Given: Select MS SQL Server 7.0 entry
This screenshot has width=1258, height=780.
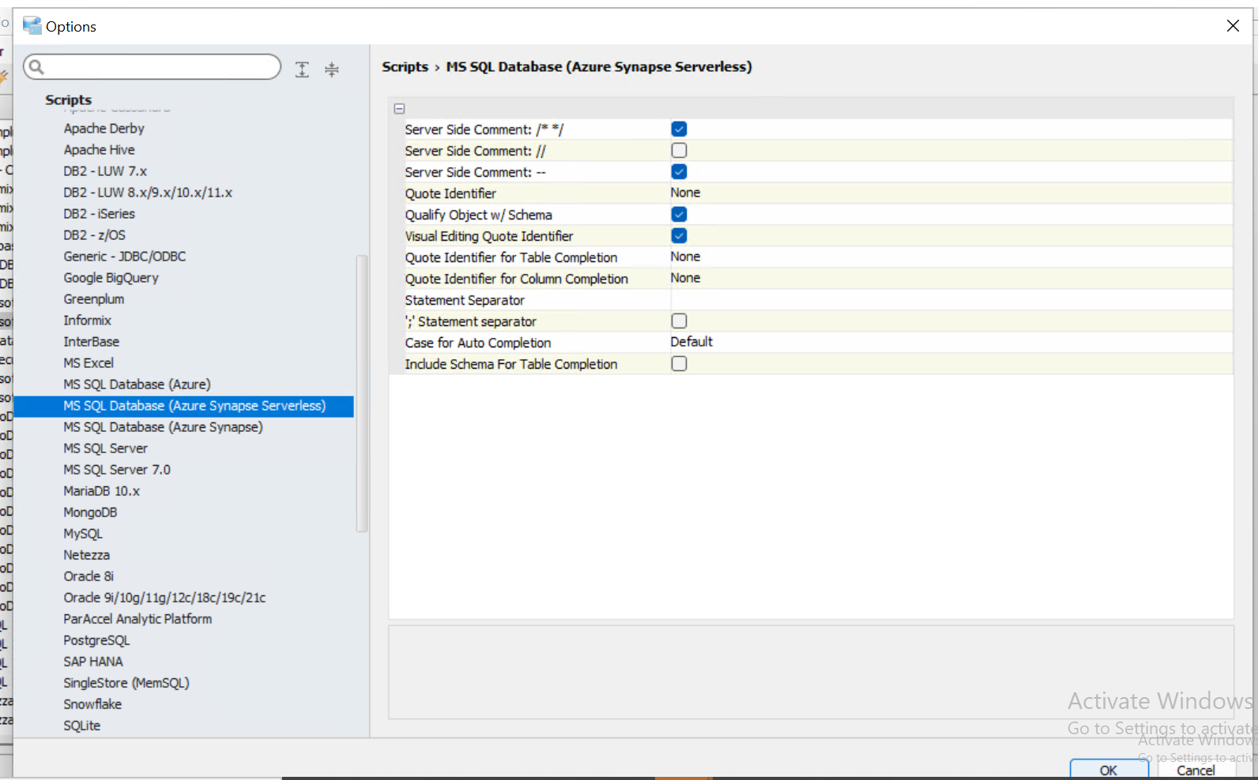Looking at the screenshot, I should tap(117, 470).
